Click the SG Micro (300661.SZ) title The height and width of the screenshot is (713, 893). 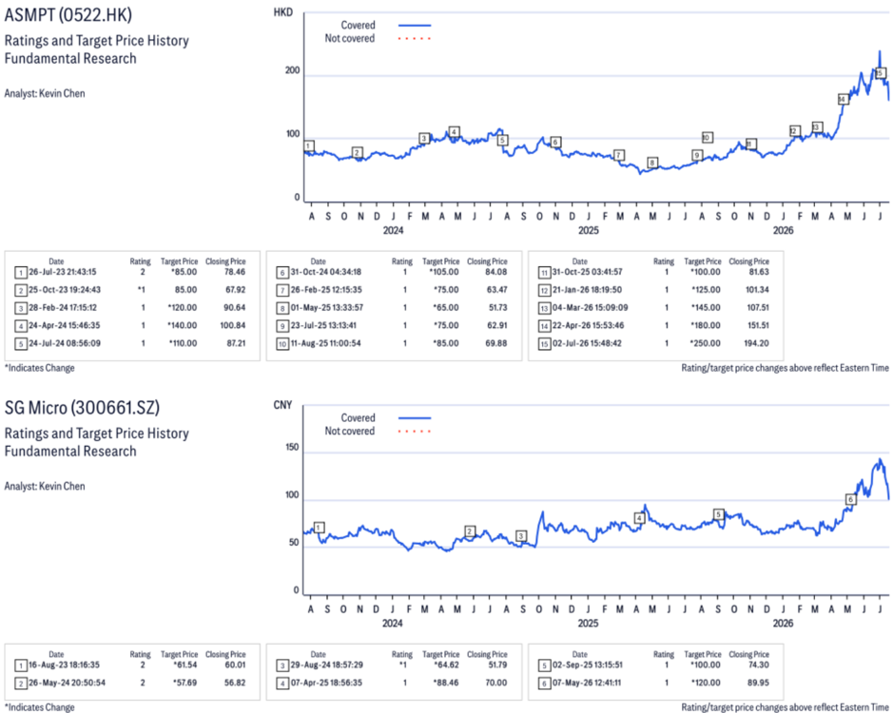[82, 407]
